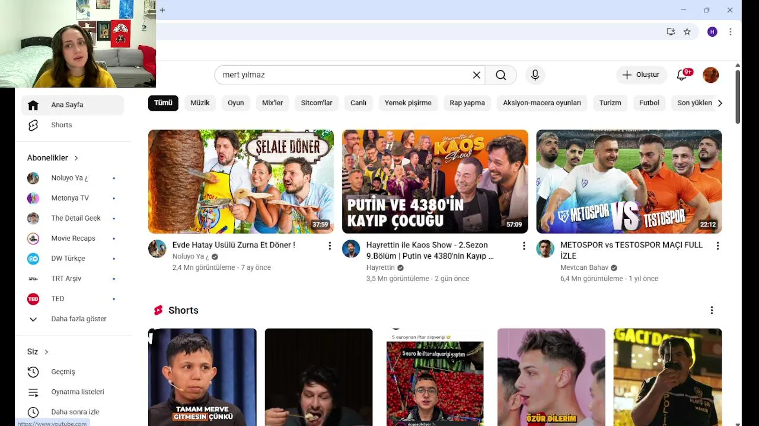Click install app icon in address bar
759x426 pixels.
click(671, 32)
